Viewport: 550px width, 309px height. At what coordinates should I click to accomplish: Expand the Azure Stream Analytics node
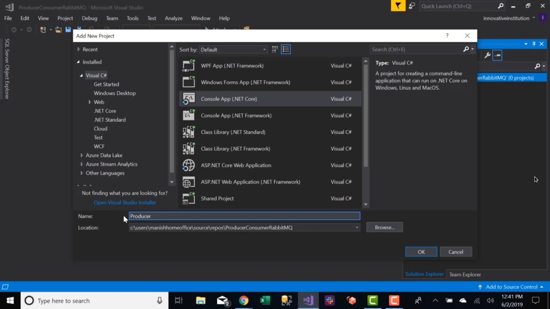click(x=82, y=164)
